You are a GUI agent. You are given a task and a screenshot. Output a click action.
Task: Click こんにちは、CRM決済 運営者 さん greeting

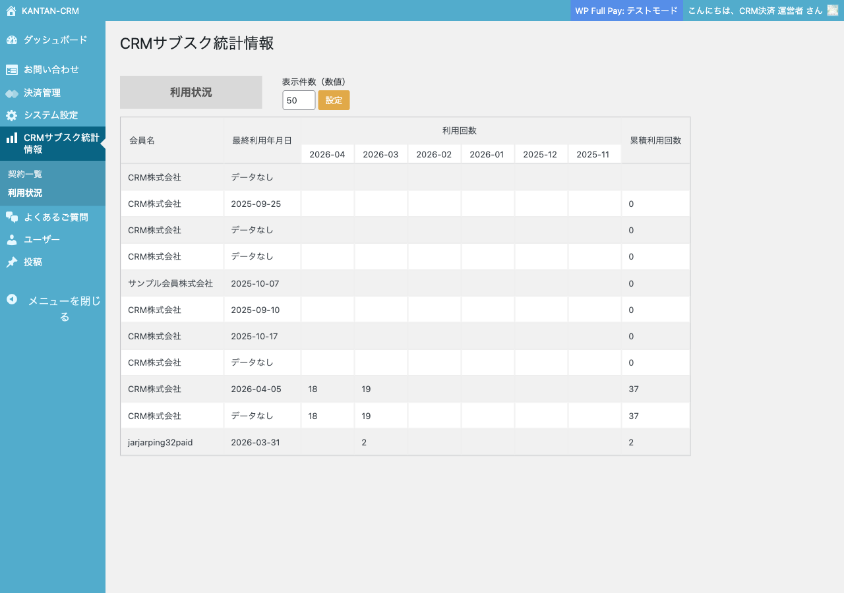click(x=754, y=11)
